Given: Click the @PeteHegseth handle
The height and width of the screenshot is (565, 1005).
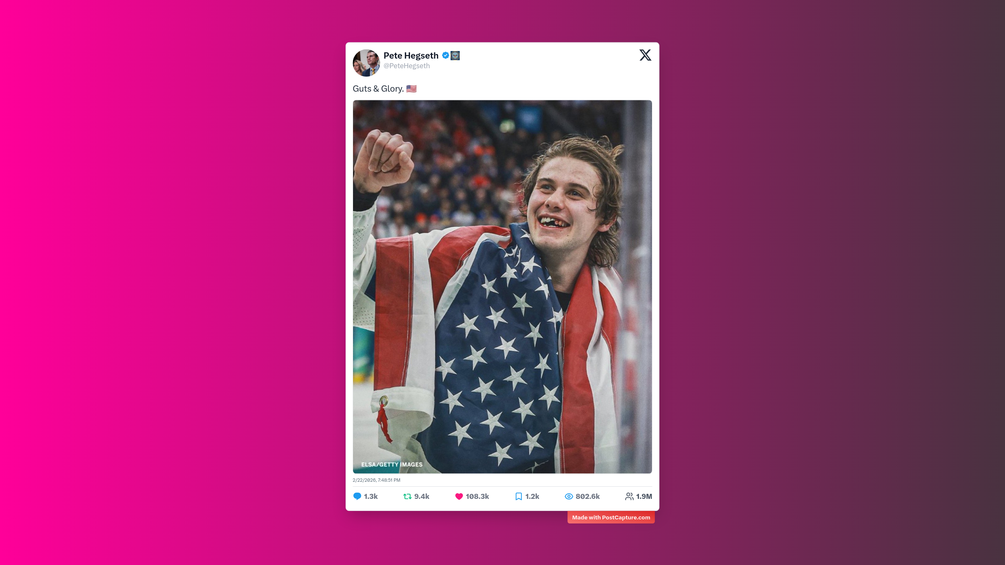Looking at the screenshot, I should click(x=407, y=66).
